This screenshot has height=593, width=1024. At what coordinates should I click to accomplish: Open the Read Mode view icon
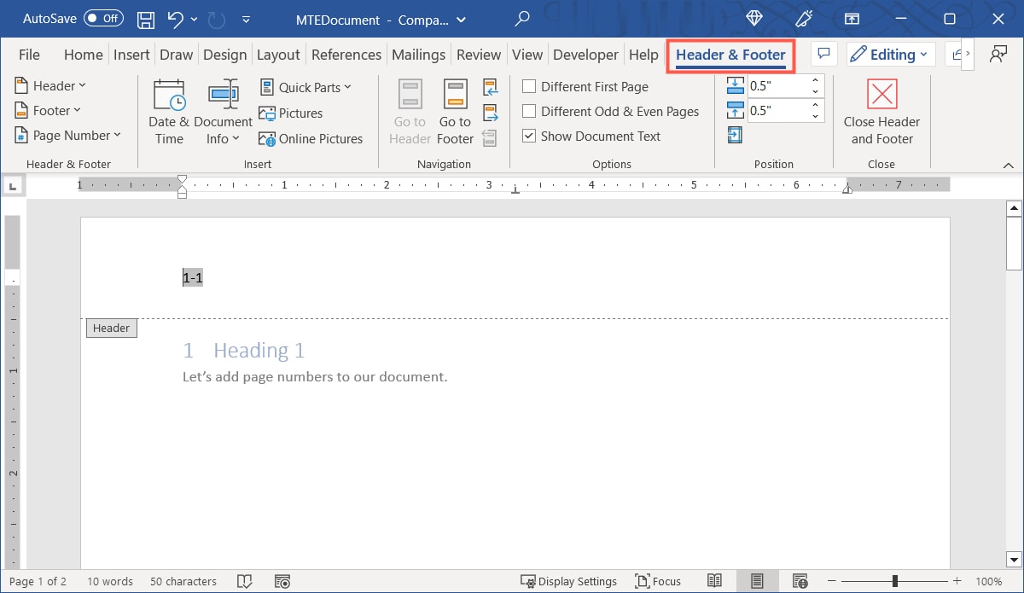pos(715,581)
